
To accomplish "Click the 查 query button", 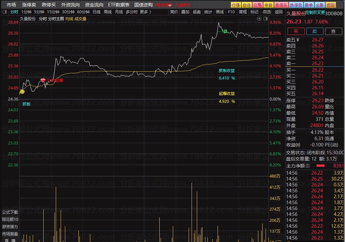I will (333, 31).
